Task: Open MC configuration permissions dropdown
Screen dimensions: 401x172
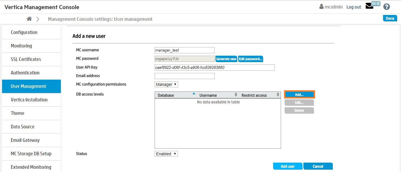Action: click(166, 84)
